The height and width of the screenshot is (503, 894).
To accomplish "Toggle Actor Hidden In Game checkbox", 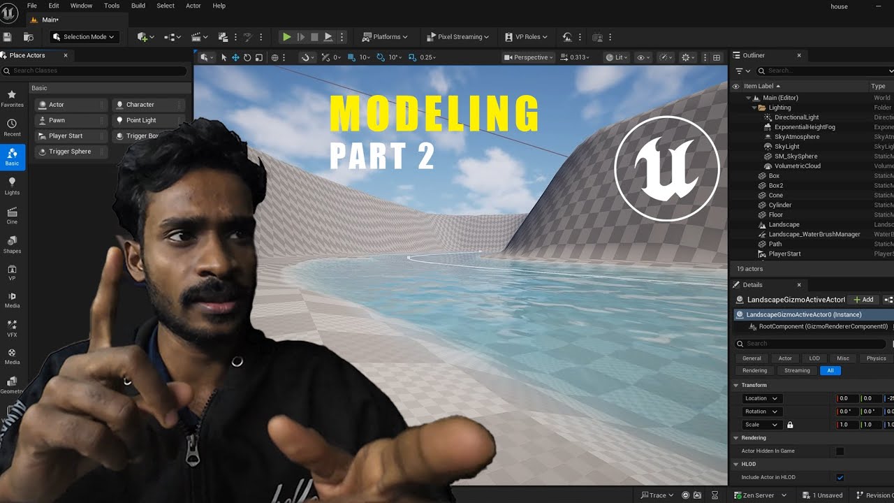I will click(840, 451).
